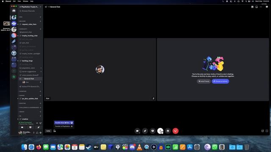The image size is (271, 152).
Task: Click Explore Discoverable Servers compass icon
Action: (14, 77)
